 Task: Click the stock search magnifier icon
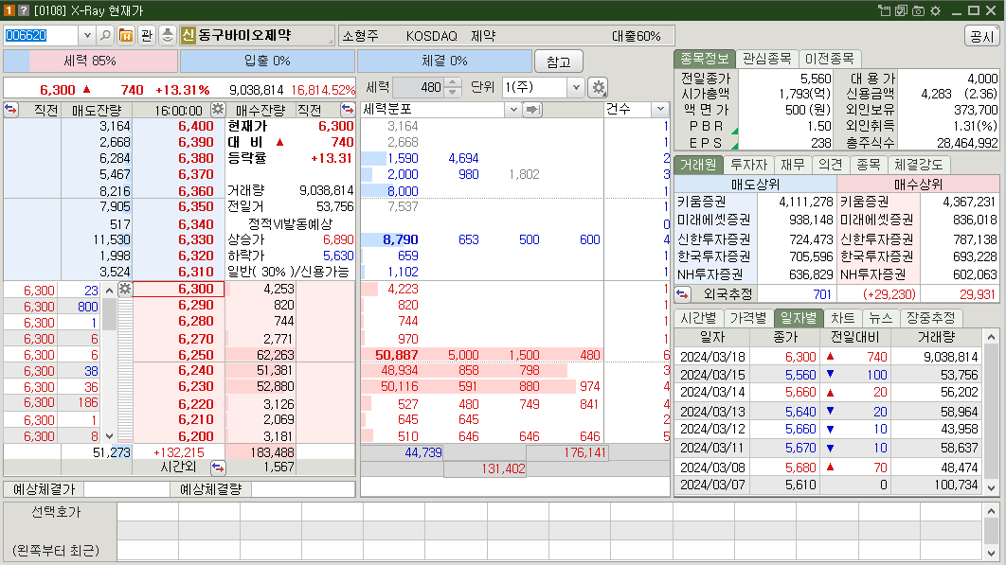(106, 35)
